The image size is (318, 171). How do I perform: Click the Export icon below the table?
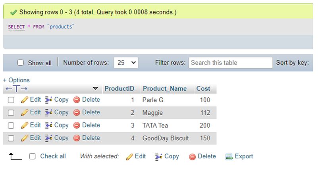(229, 157)
